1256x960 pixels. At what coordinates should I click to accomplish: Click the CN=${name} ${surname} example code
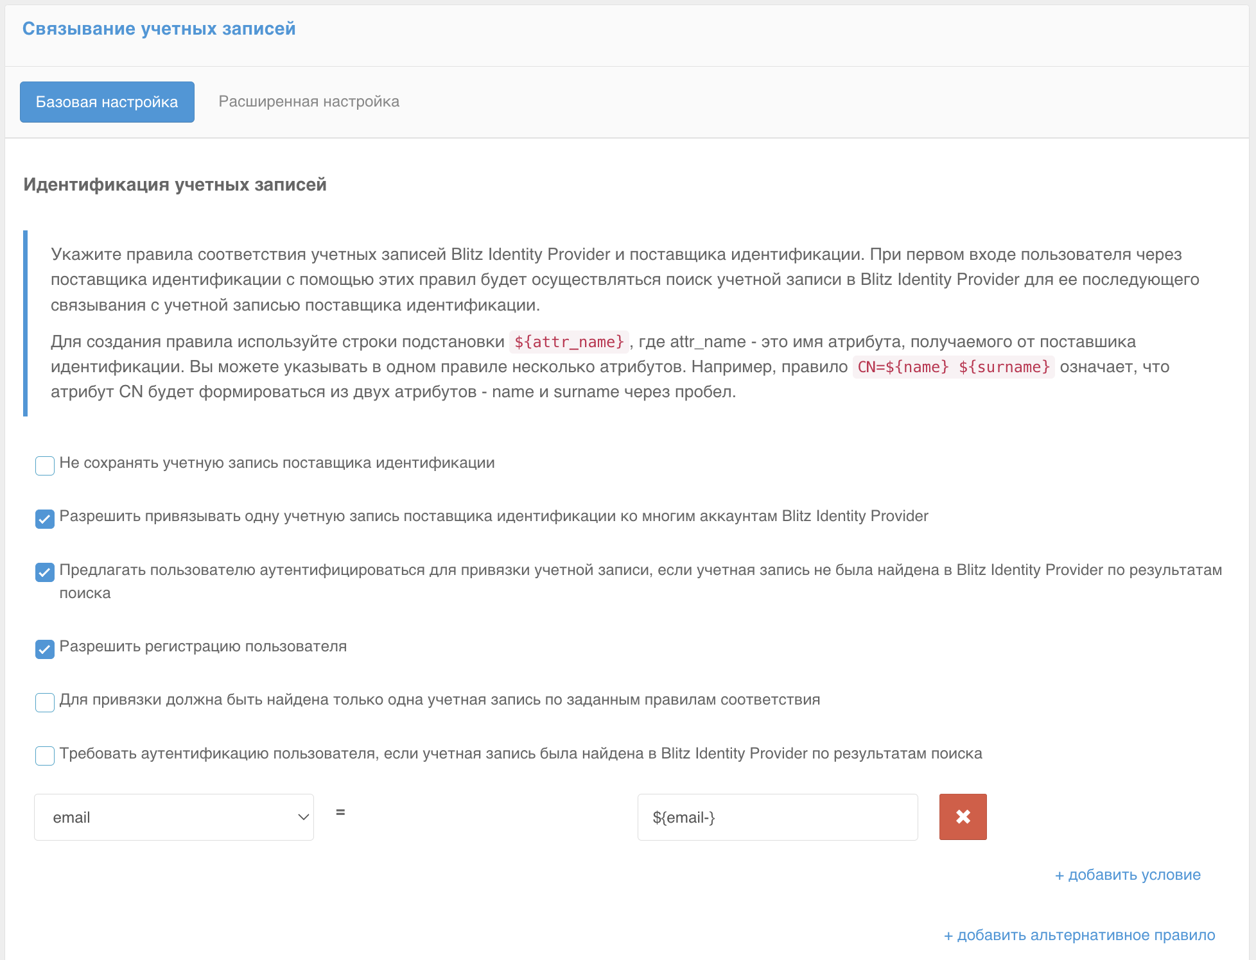pyautogui.click(x=954, y=366)
